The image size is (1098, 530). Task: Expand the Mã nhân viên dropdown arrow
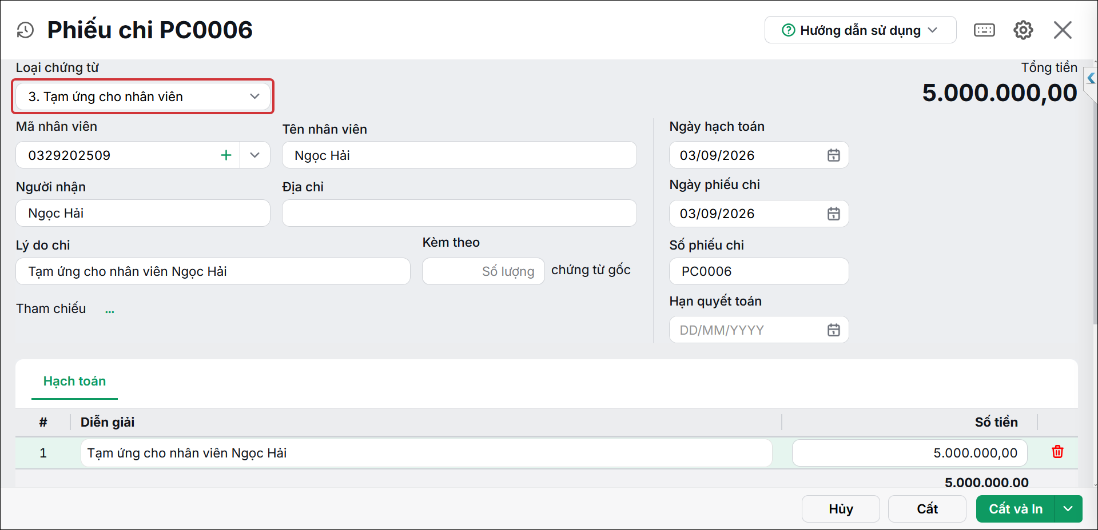pos(255,155)
